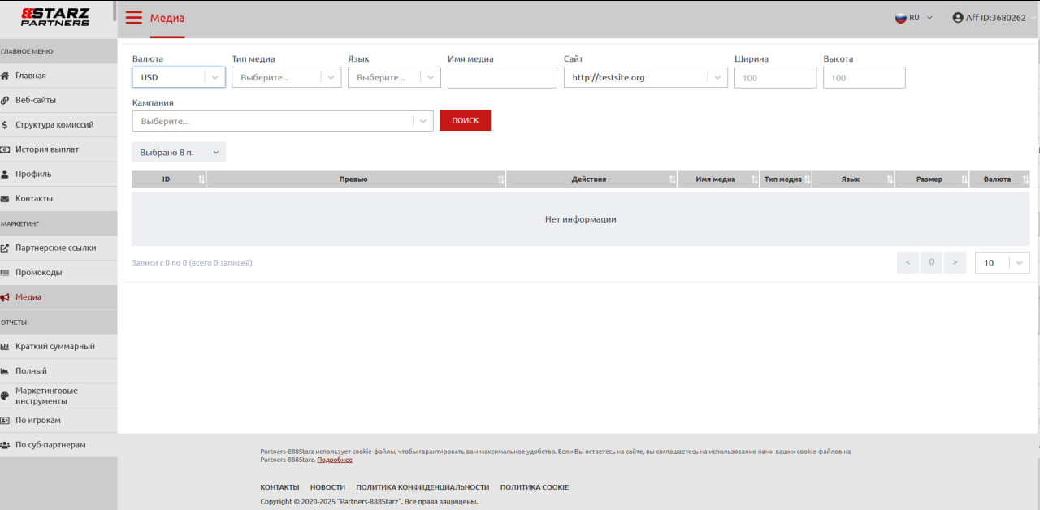
Task: Follow the Подробнее cookie link
Action: (334, 460)
